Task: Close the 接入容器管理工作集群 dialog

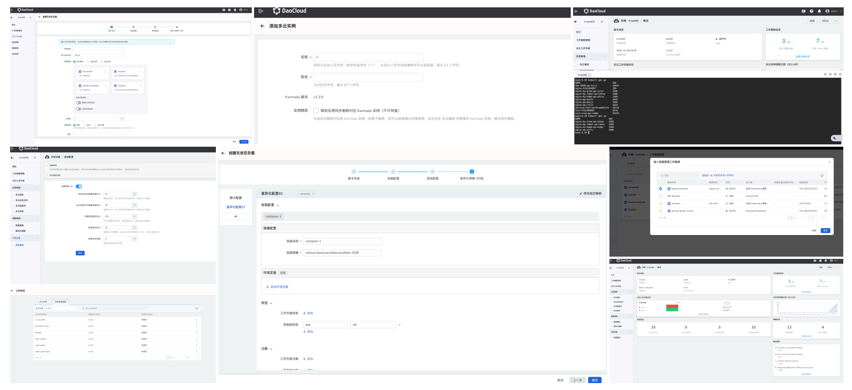Action: pos(829,162)
